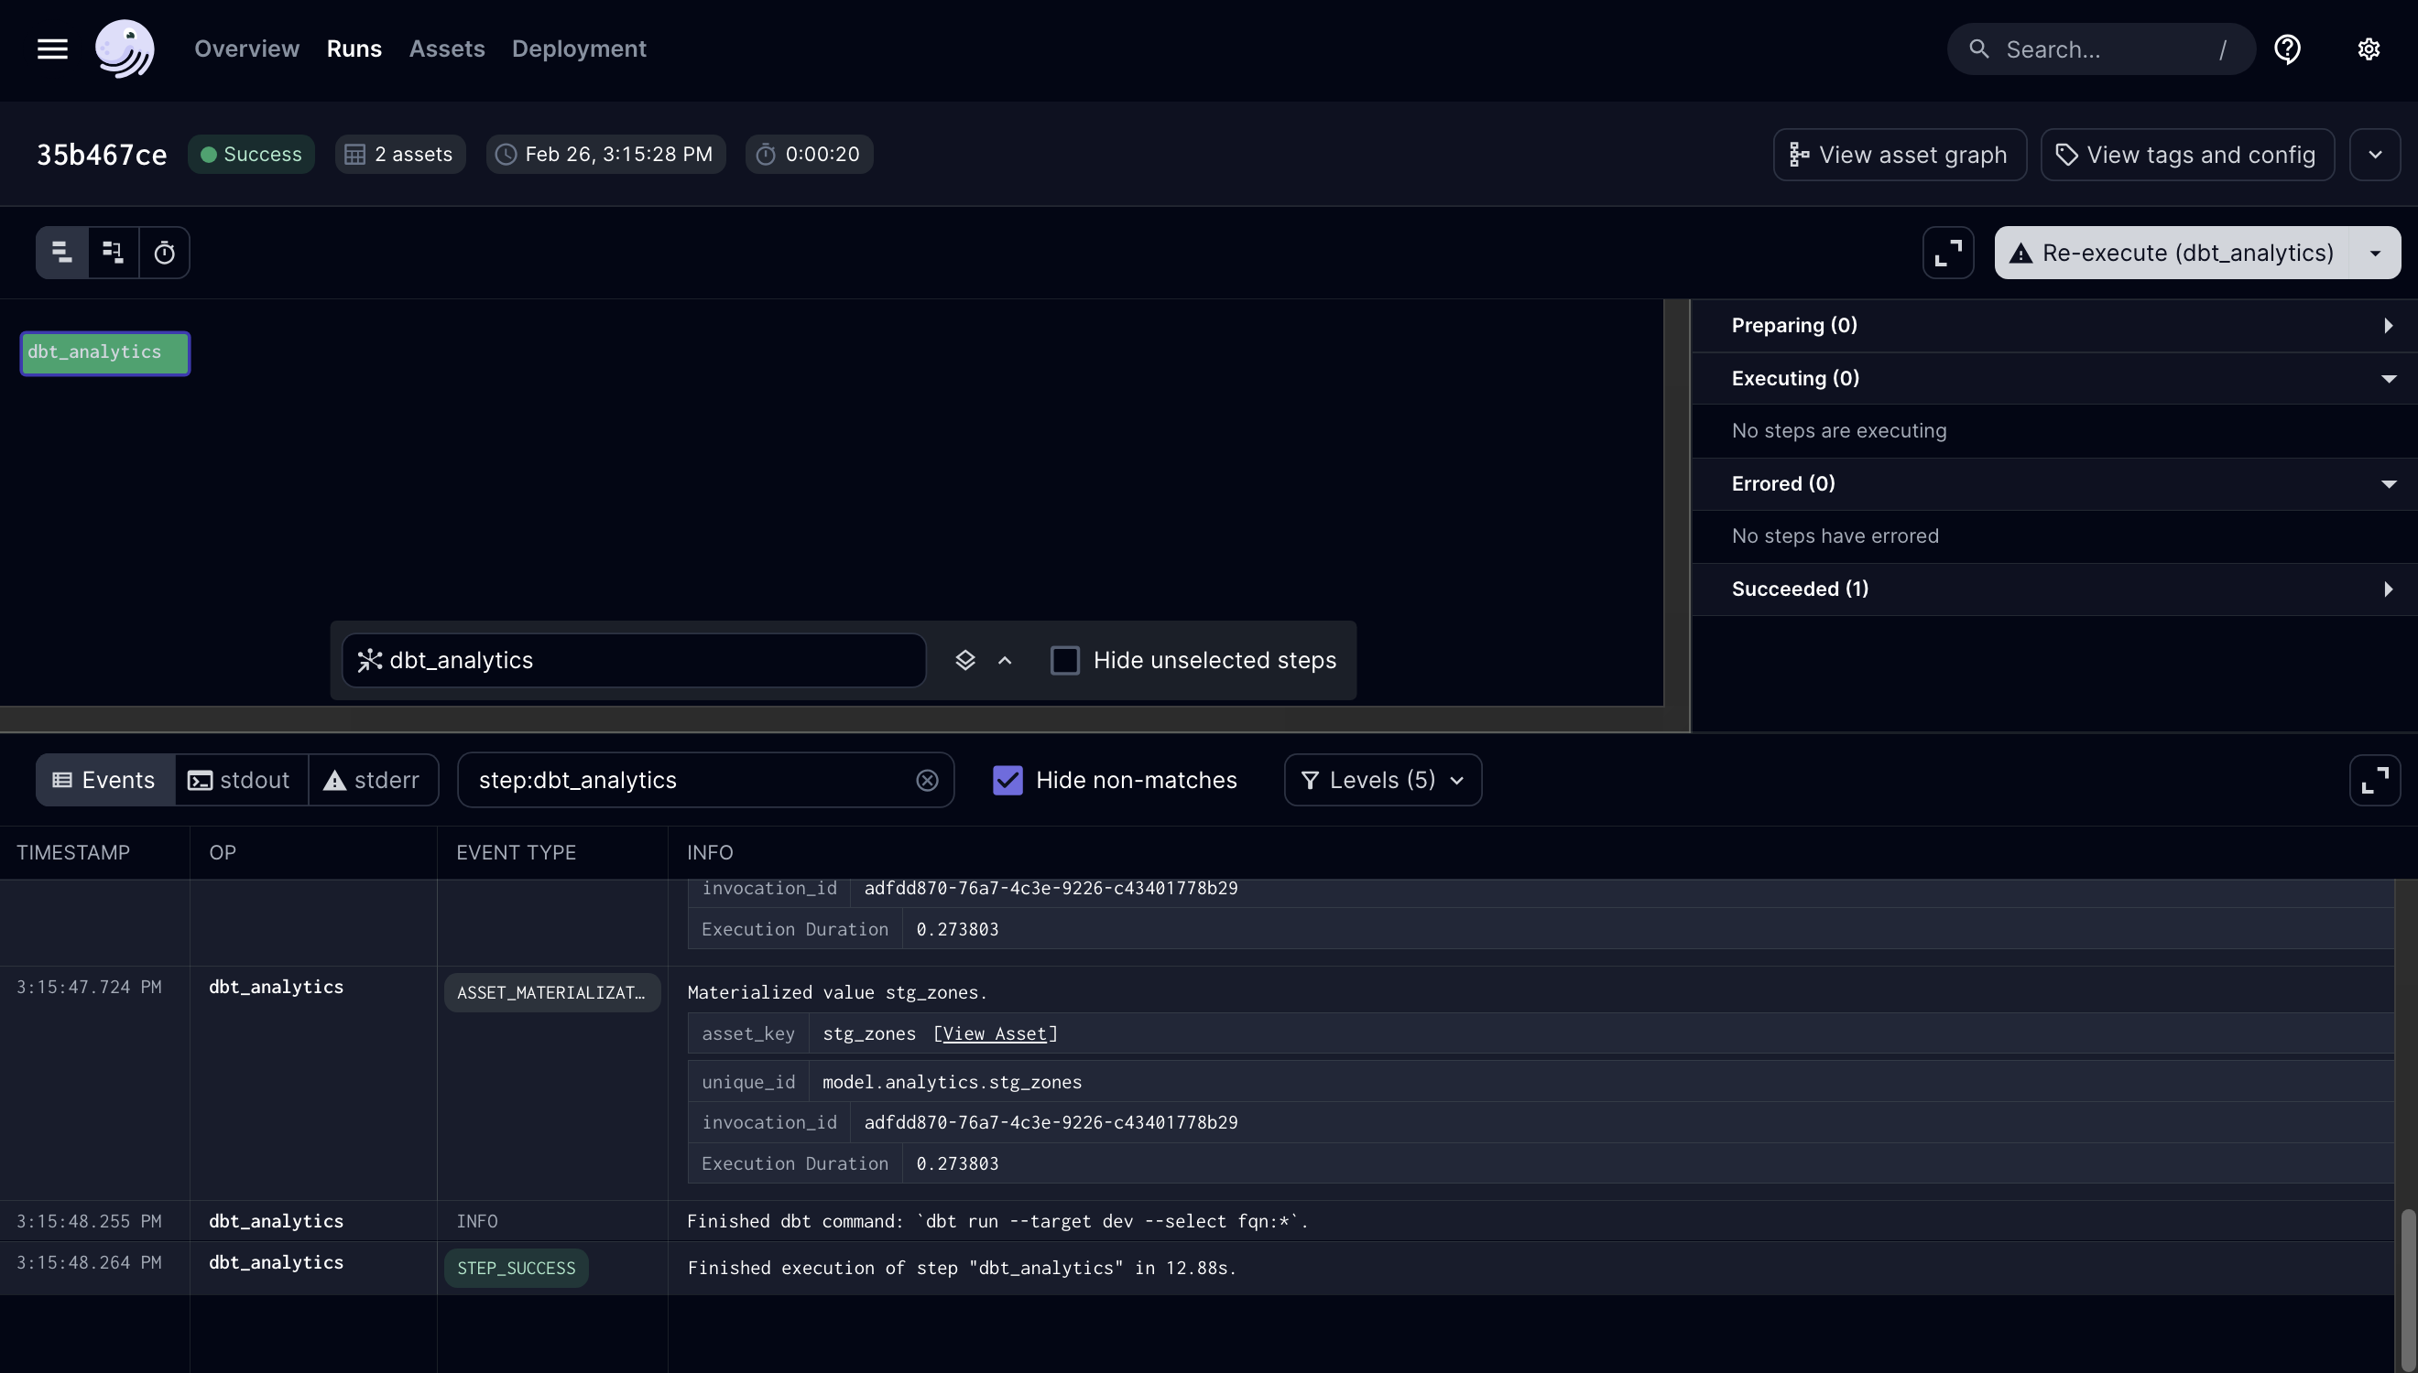Click the 0:00:20 duration tag

tap(809, 154)
